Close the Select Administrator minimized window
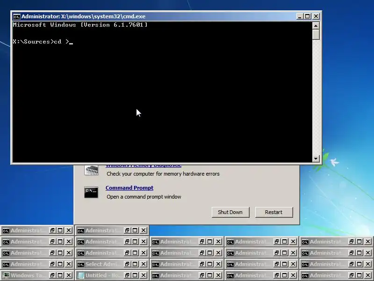This screenshot has height=281, width=374. 144,264
